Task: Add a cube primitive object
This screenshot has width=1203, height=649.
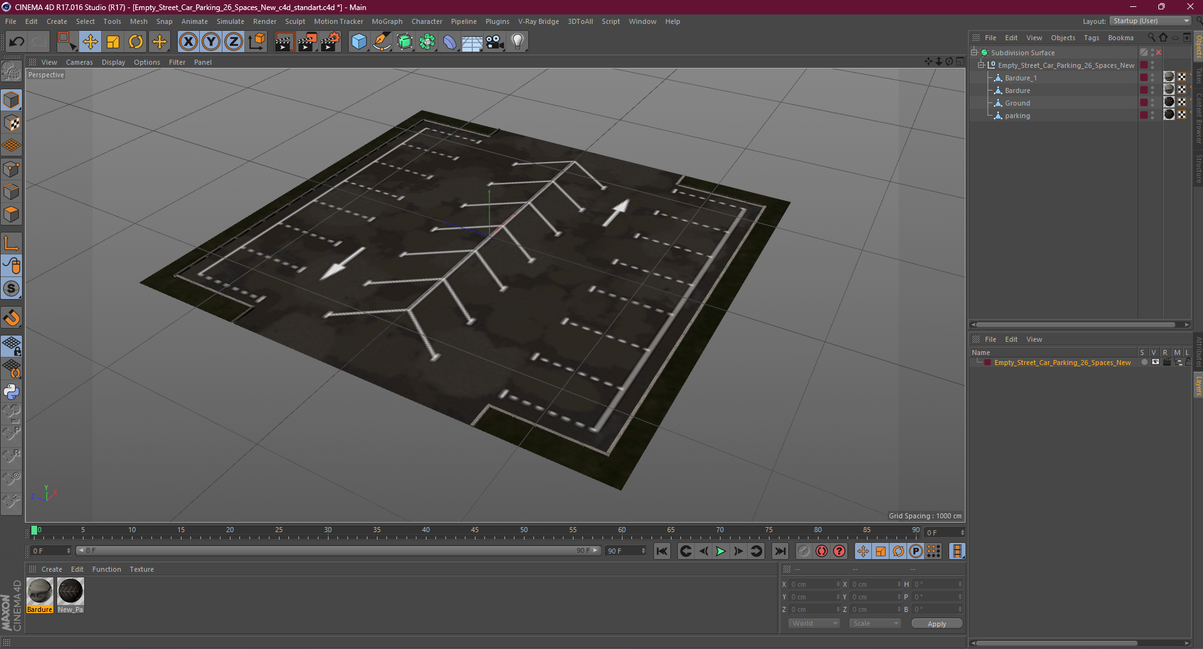Action: [359, 42]
